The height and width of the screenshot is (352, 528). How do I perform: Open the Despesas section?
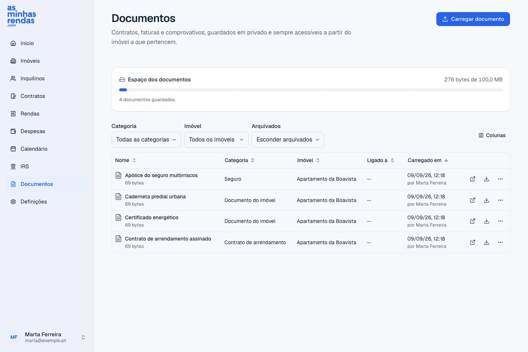click(47, 131)
